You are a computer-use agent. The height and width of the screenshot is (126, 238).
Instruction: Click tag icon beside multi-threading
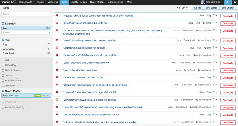click(195, 55)
